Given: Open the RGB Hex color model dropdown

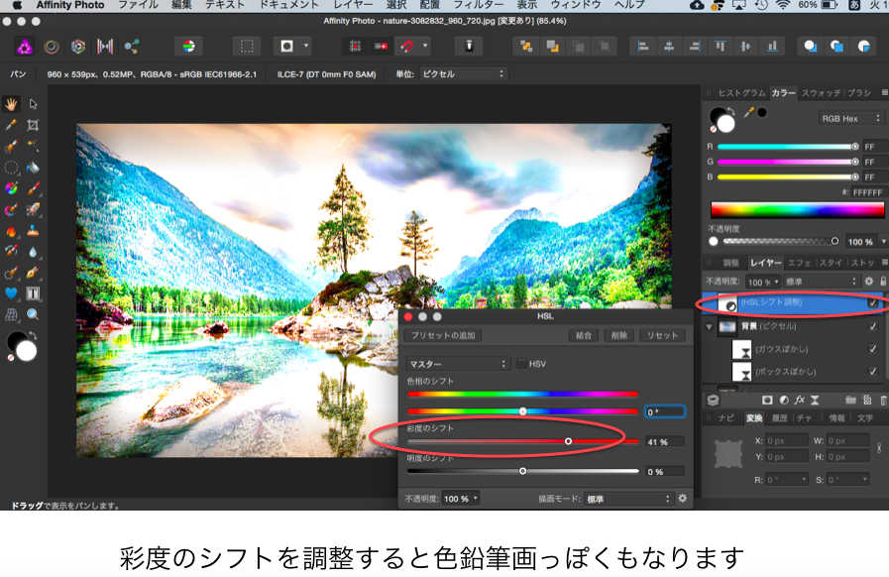Looking at the screenshot, I should [x=849, y=118].
